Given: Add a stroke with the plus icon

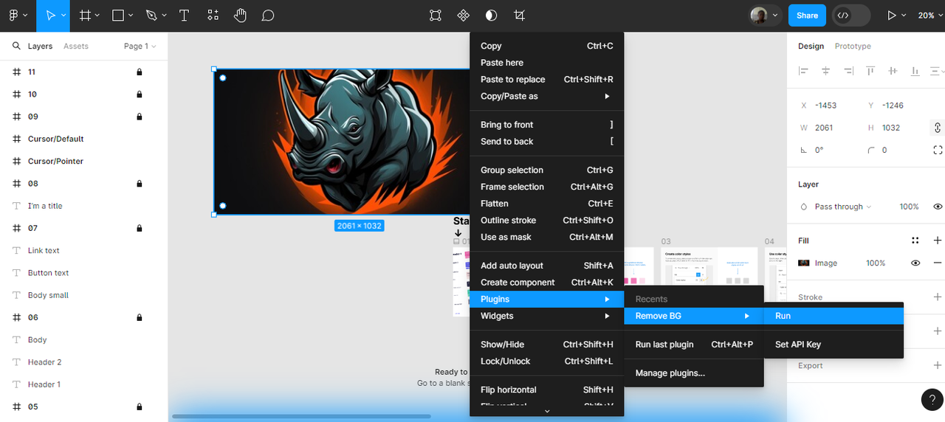Looking at the screenshot, I should pyautogui.click(x=938, y=297).
